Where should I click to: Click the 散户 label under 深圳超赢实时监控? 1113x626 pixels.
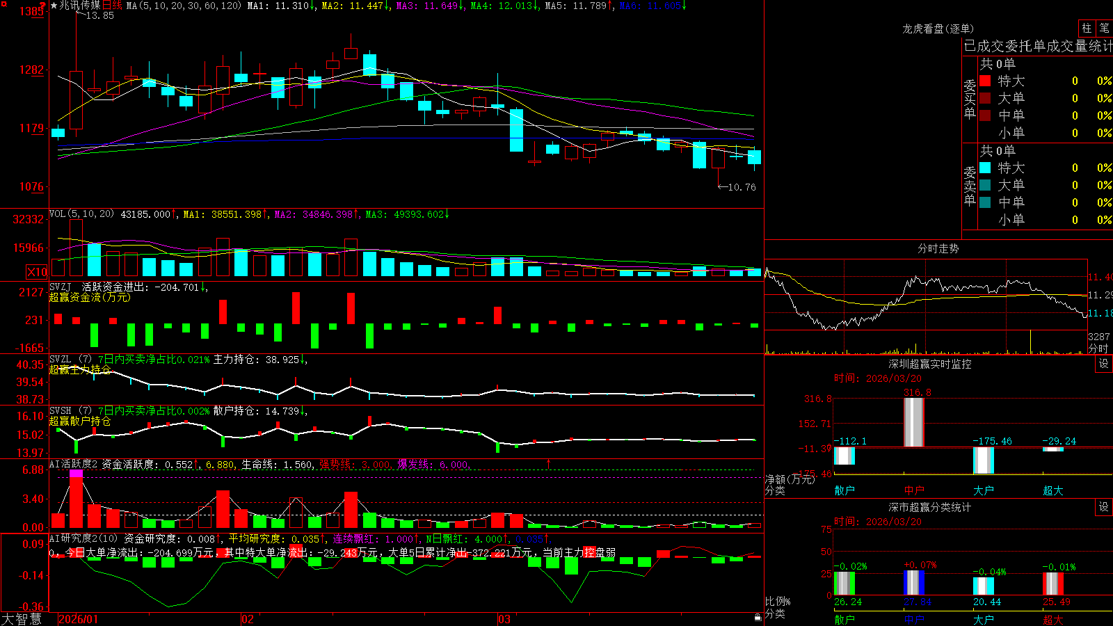click(844, 490)
